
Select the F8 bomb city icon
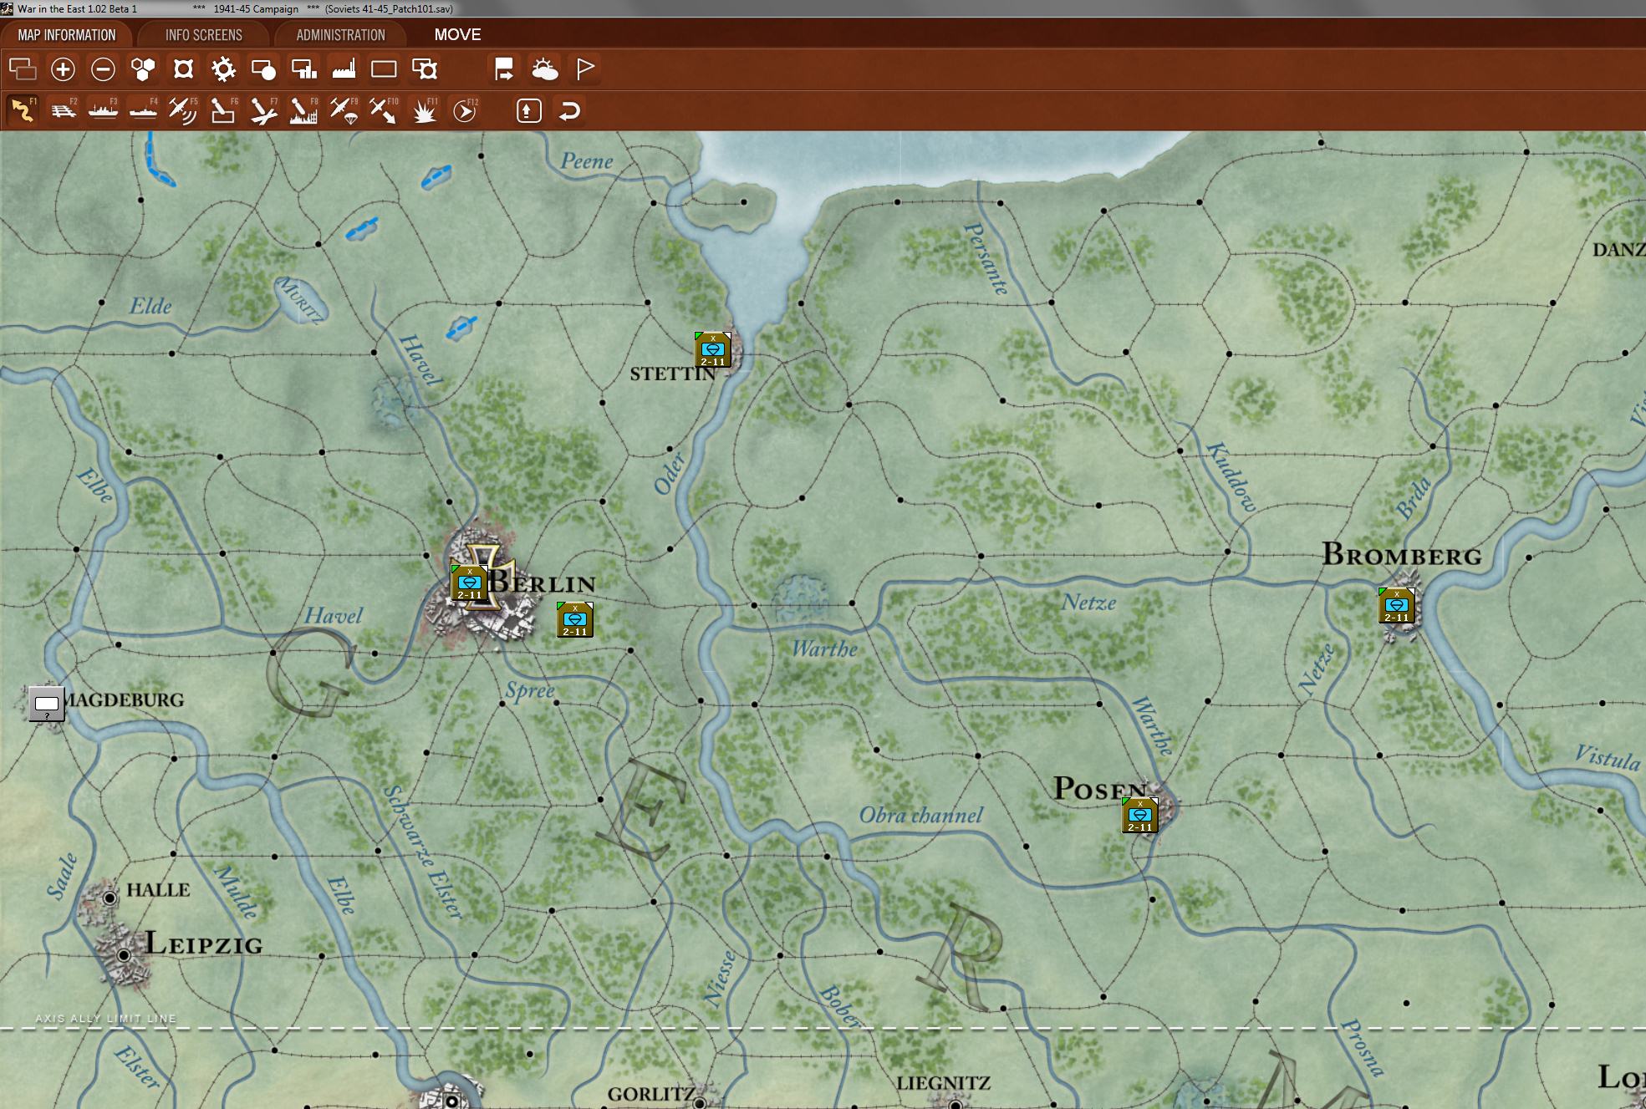pos(303,110)
